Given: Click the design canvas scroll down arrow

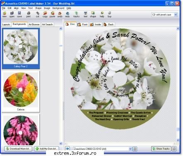Looking at the screenshot, I should pos(178,140).
